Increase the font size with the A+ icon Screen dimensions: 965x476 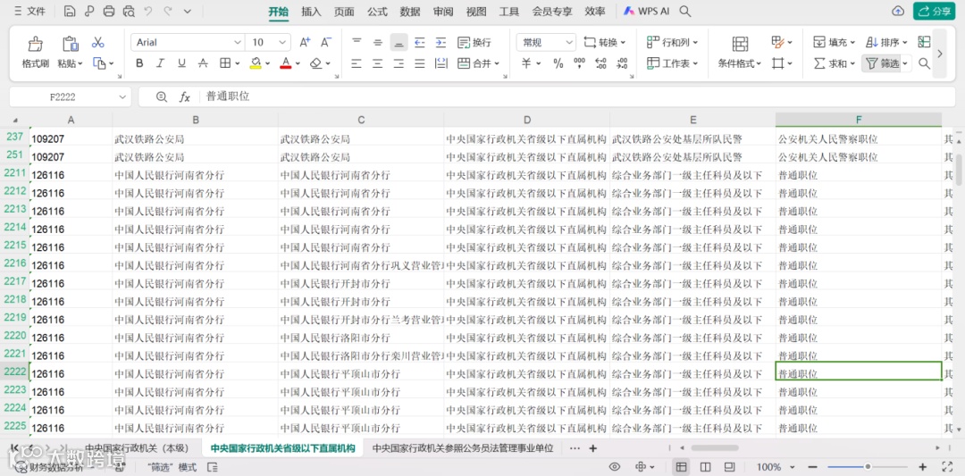pos(305,43)
